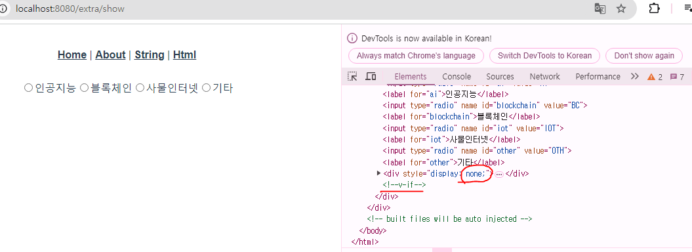Click the 사물인터넷 label text on the page
Viewport: 692px width, 252px height.
coord(172,89)
